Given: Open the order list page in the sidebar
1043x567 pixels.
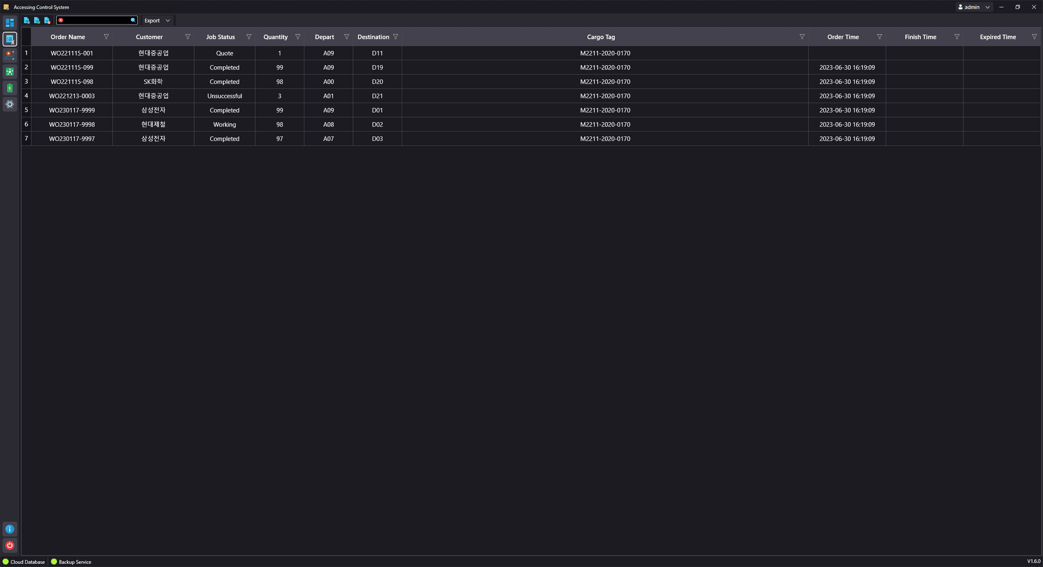Looking at the screenshot, I should [10, 39].
